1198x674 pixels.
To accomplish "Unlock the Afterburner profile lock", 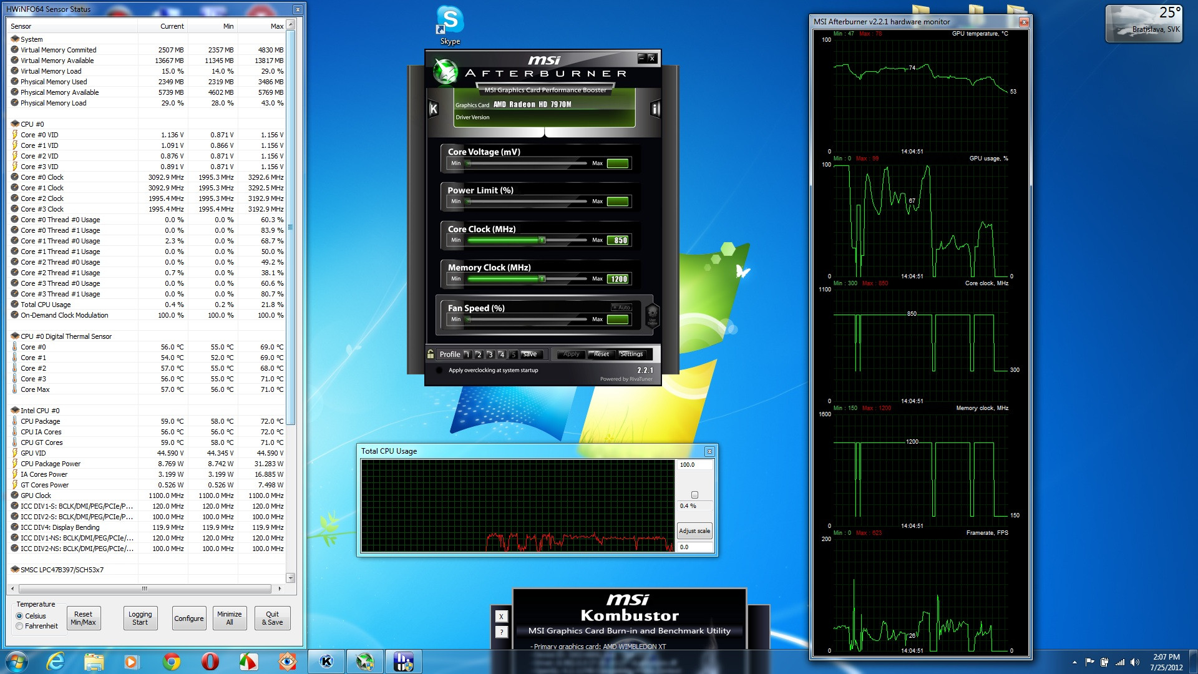I will [x=431, y=354].
